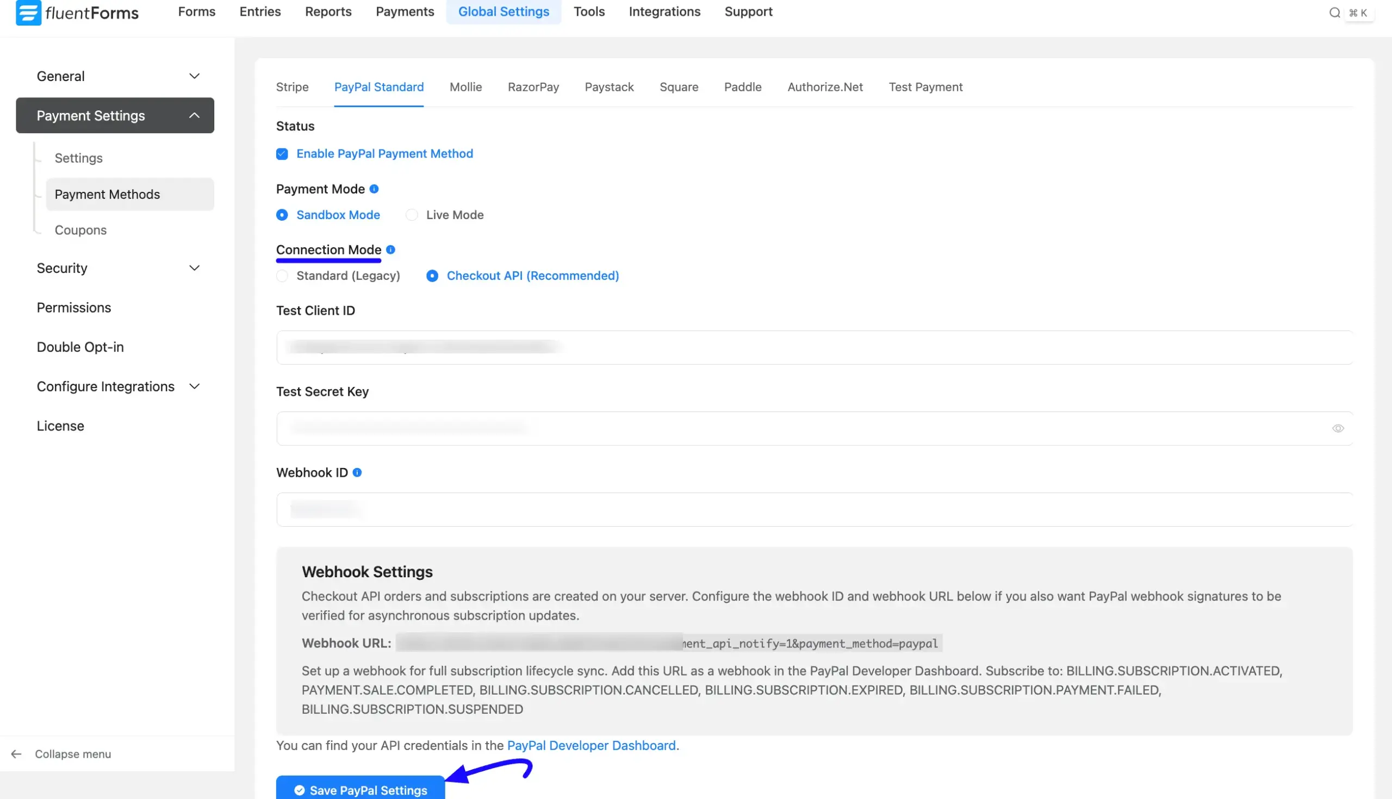
Task: Switch to the Test Payment tab
Action: [x=925, y=87]
